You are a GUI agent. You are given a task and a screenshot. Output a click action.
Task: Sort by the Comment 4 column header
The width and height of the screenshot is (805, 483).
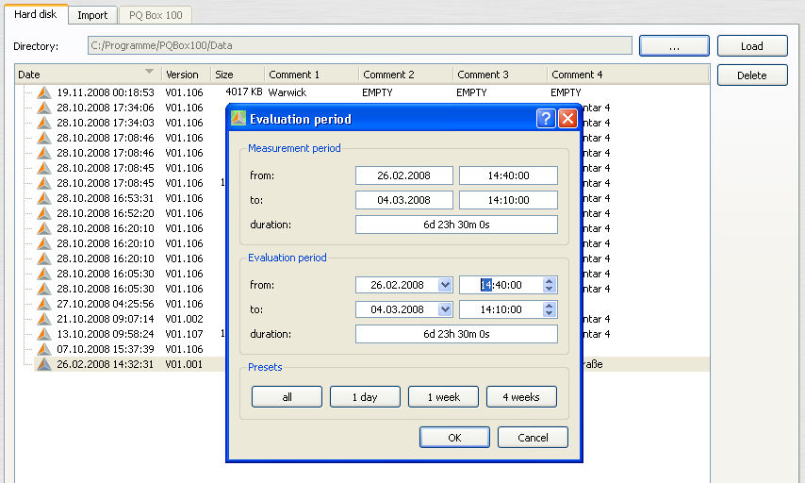(629, 75)
